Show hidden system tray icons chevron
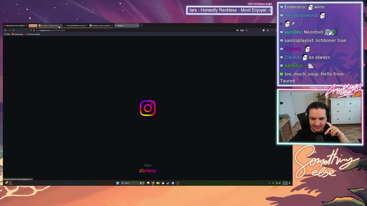The image size is (367, 206). point(270,183)
